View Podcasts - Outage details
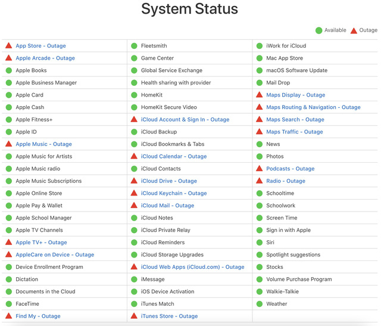This screenshot has height=326, width=381. click(291, 169)
